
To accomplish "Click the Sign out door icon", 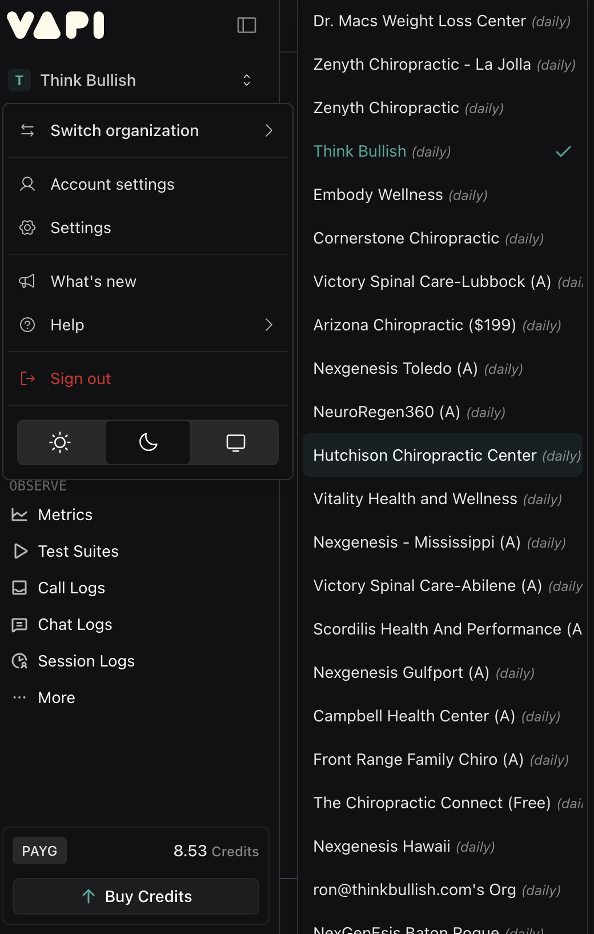I will (x=27, y=378).
